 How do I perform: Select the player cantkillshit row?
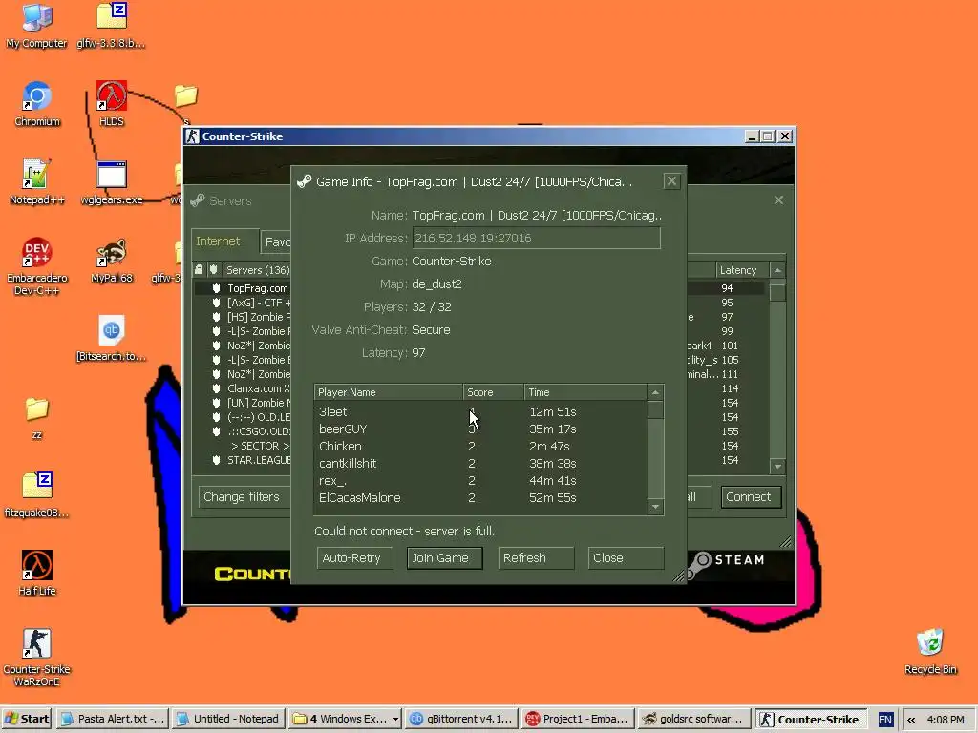480,464
